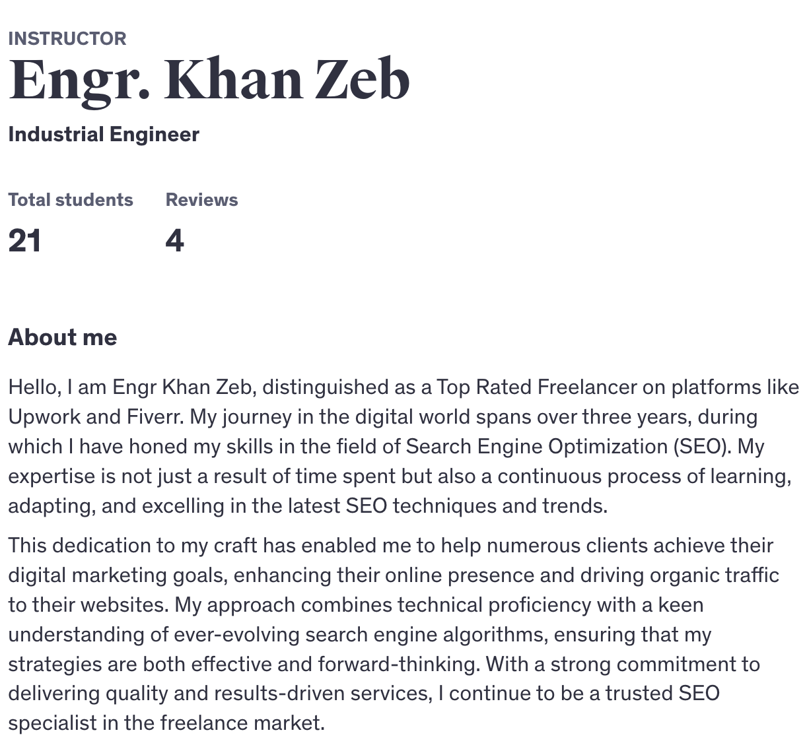Image resolution: width=807 pixels, height=747 pixels.
Task: Click the INSTRUCTOR label above the name
Action: point(67,38)
